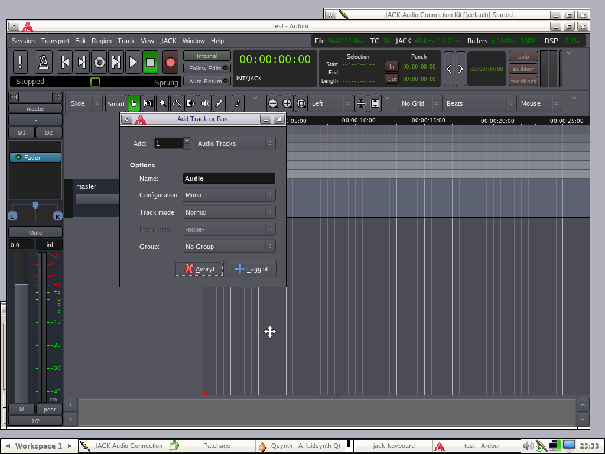
Task: Open the Region menu
Action: coord(102,41)
